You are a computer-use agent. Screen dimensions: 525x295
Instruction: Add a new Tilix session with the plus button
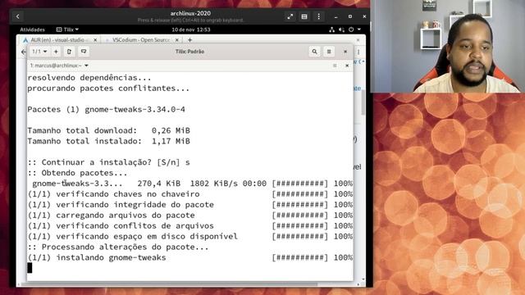pos(56,52)
